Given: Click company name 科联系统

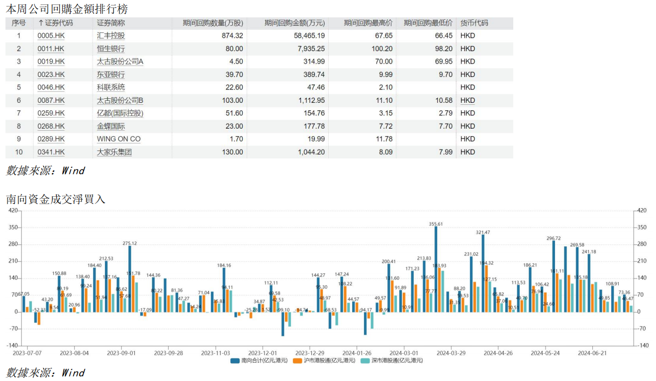Looking at the screenshot, I should [111, 87].
